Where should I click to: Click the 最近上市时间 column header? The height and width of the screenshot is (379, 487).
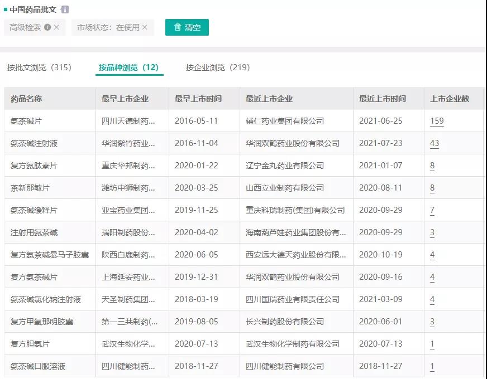(383, 99)
